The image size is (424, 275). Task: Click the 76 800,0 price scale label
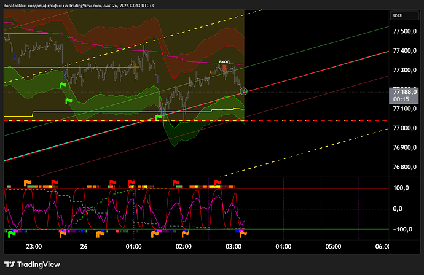click(405, 167)
